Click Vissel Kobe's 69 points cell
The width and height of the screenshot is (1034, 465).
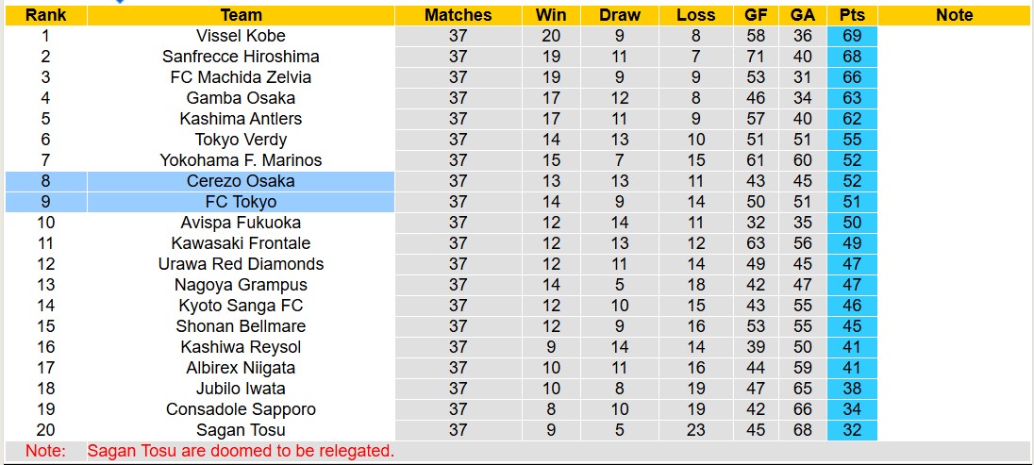(x=853, y=36)
